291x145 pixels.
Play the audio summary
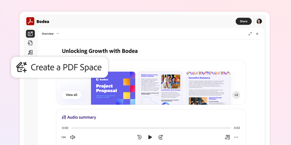150,137
